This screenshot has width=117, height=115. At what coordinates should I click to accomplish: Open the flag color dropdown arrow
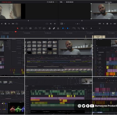point(65,28)
